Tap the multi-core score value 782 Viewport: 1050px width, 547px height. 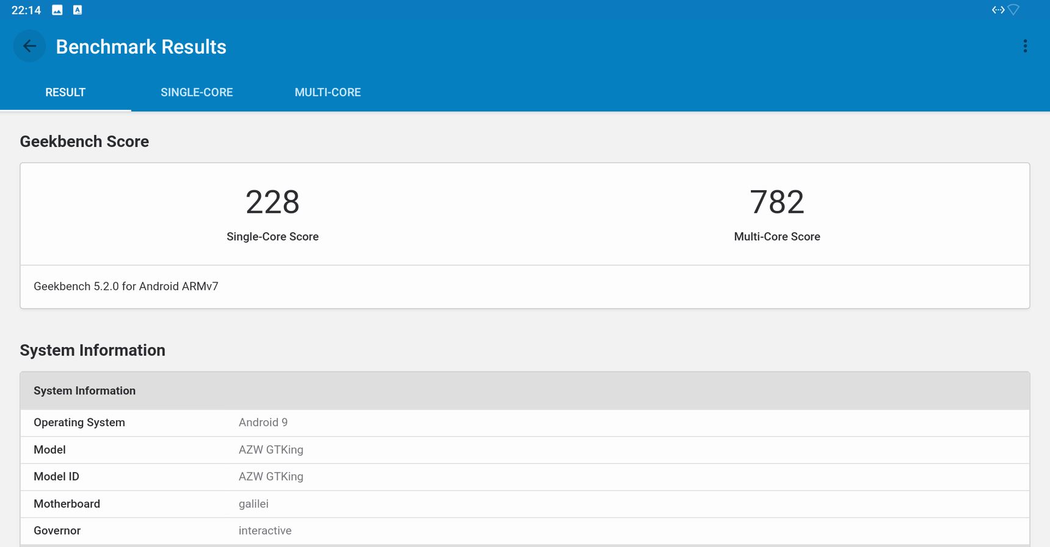tap(777, 202)
